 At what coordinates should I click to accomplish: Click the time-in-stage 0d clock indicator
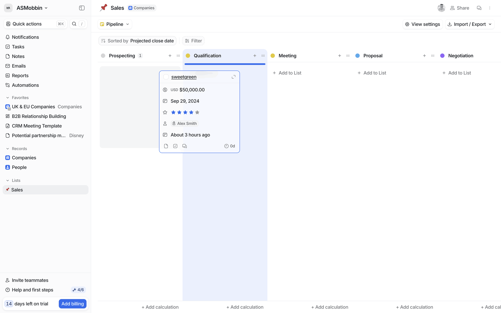[x=230, y=146]
